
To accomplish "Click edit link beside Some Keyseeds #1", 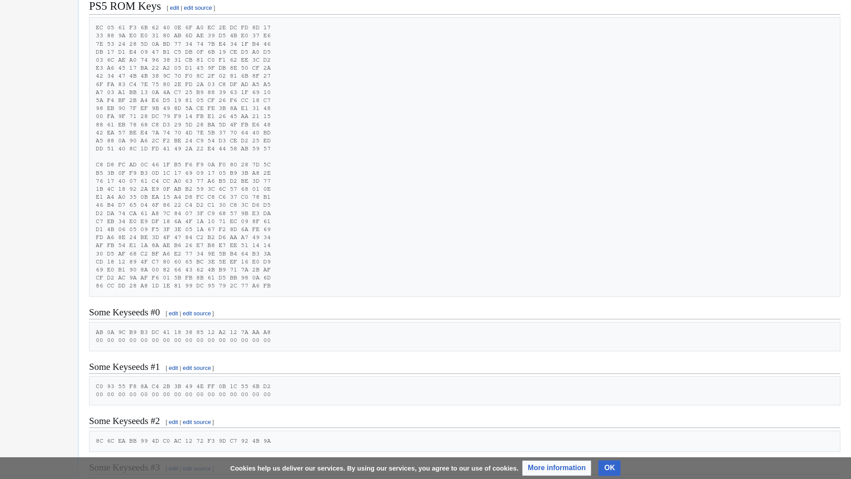I will [x=173, y=368].
